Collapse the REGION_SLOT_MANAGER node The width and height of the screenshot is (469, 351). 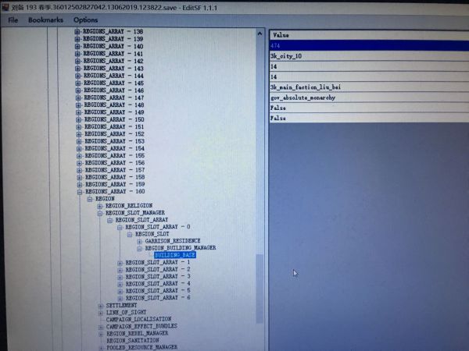click(x=100, y=213)
